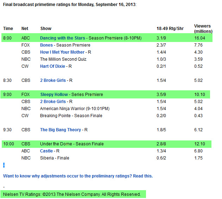Click the Breaking Pointe Season Finale entry
This screenshot has height=199, width=222.
pos(71,116)
